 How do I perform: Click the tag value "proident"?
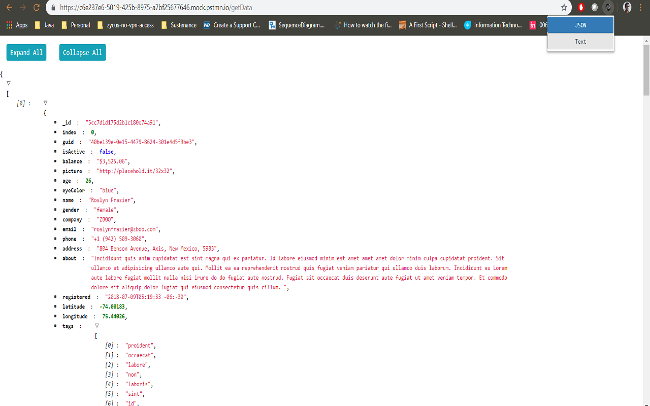(x=140, y=346)
